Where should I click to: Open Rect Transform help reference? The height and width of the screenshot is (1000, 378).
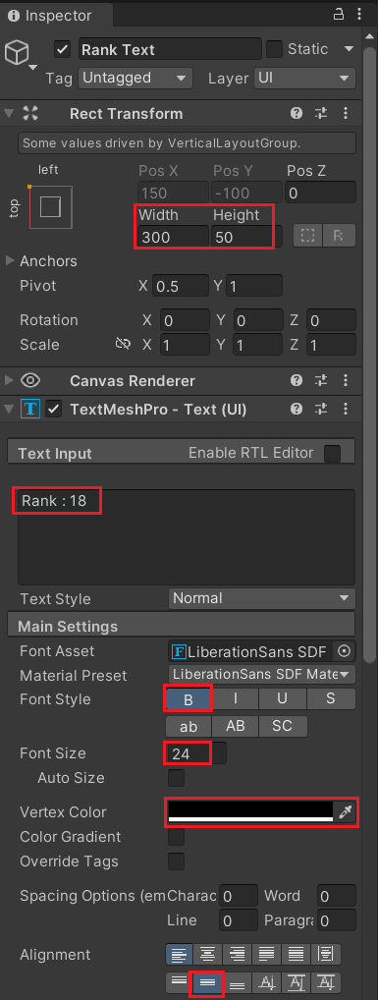(x=297, y=114)
